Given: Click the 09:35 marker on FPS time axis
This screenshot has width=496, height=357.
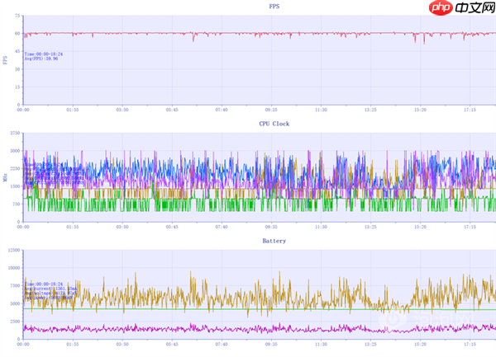Looking at the screenshot, I should (x=271, y=110).
